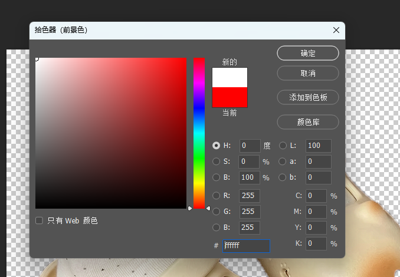
Task: Select the H hue radio button
Action: [x=216, y=146]
